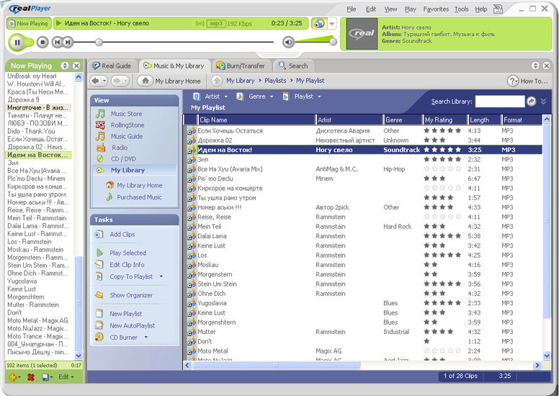Open the Edit dropdown in Now Playing footer
Viewport: 559px width, 396px height.
coord(66,377)
